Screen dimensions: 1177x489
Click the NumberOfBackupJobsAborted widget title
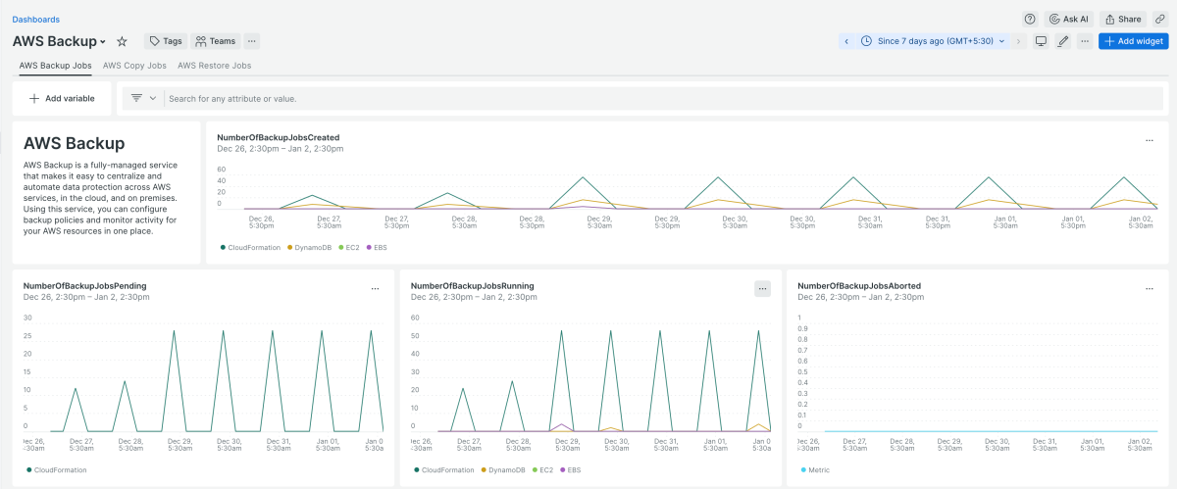coord(859,286)
